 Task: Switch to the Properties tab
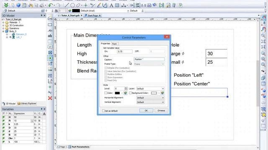[x=106, y=43]
